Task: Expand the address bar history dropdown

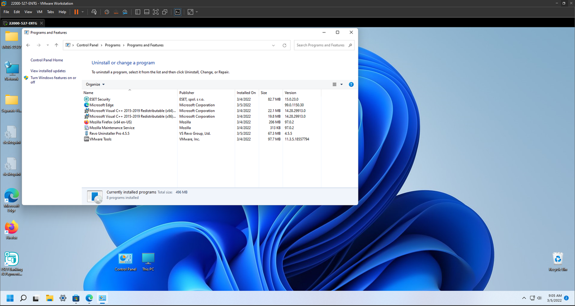Action: [x=274, y=45]
